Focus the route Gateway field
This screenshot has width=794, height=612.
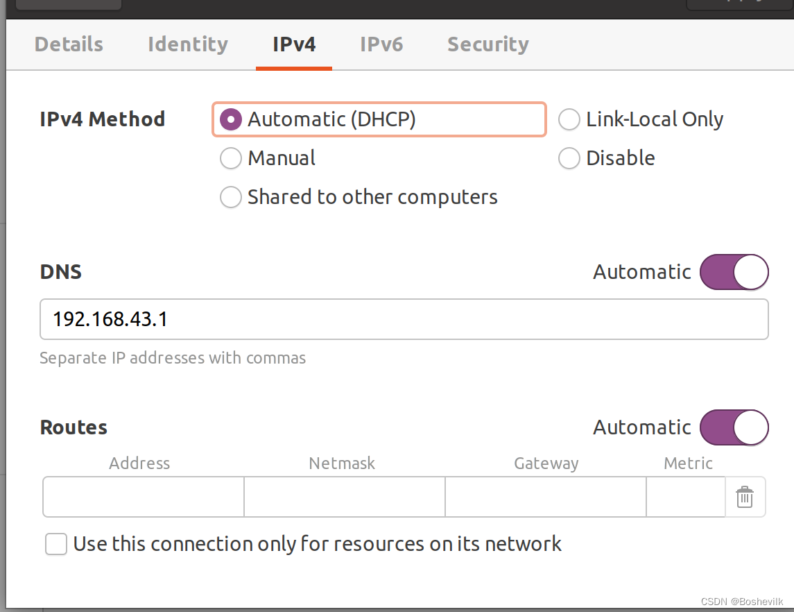coord(545,497)
